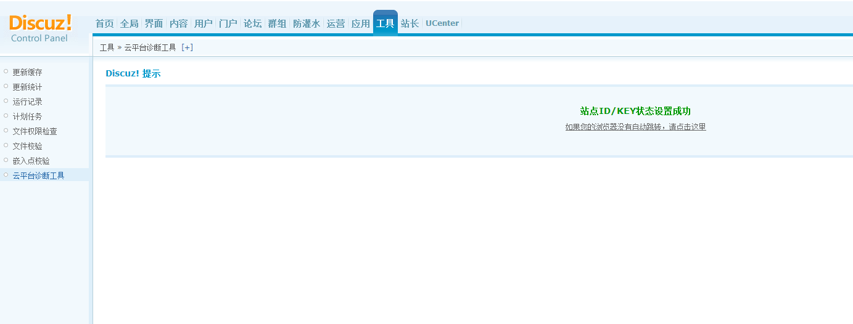Open the 首页 top menu
The width and height of the screenshot is (853, 324).
[104, 23]
